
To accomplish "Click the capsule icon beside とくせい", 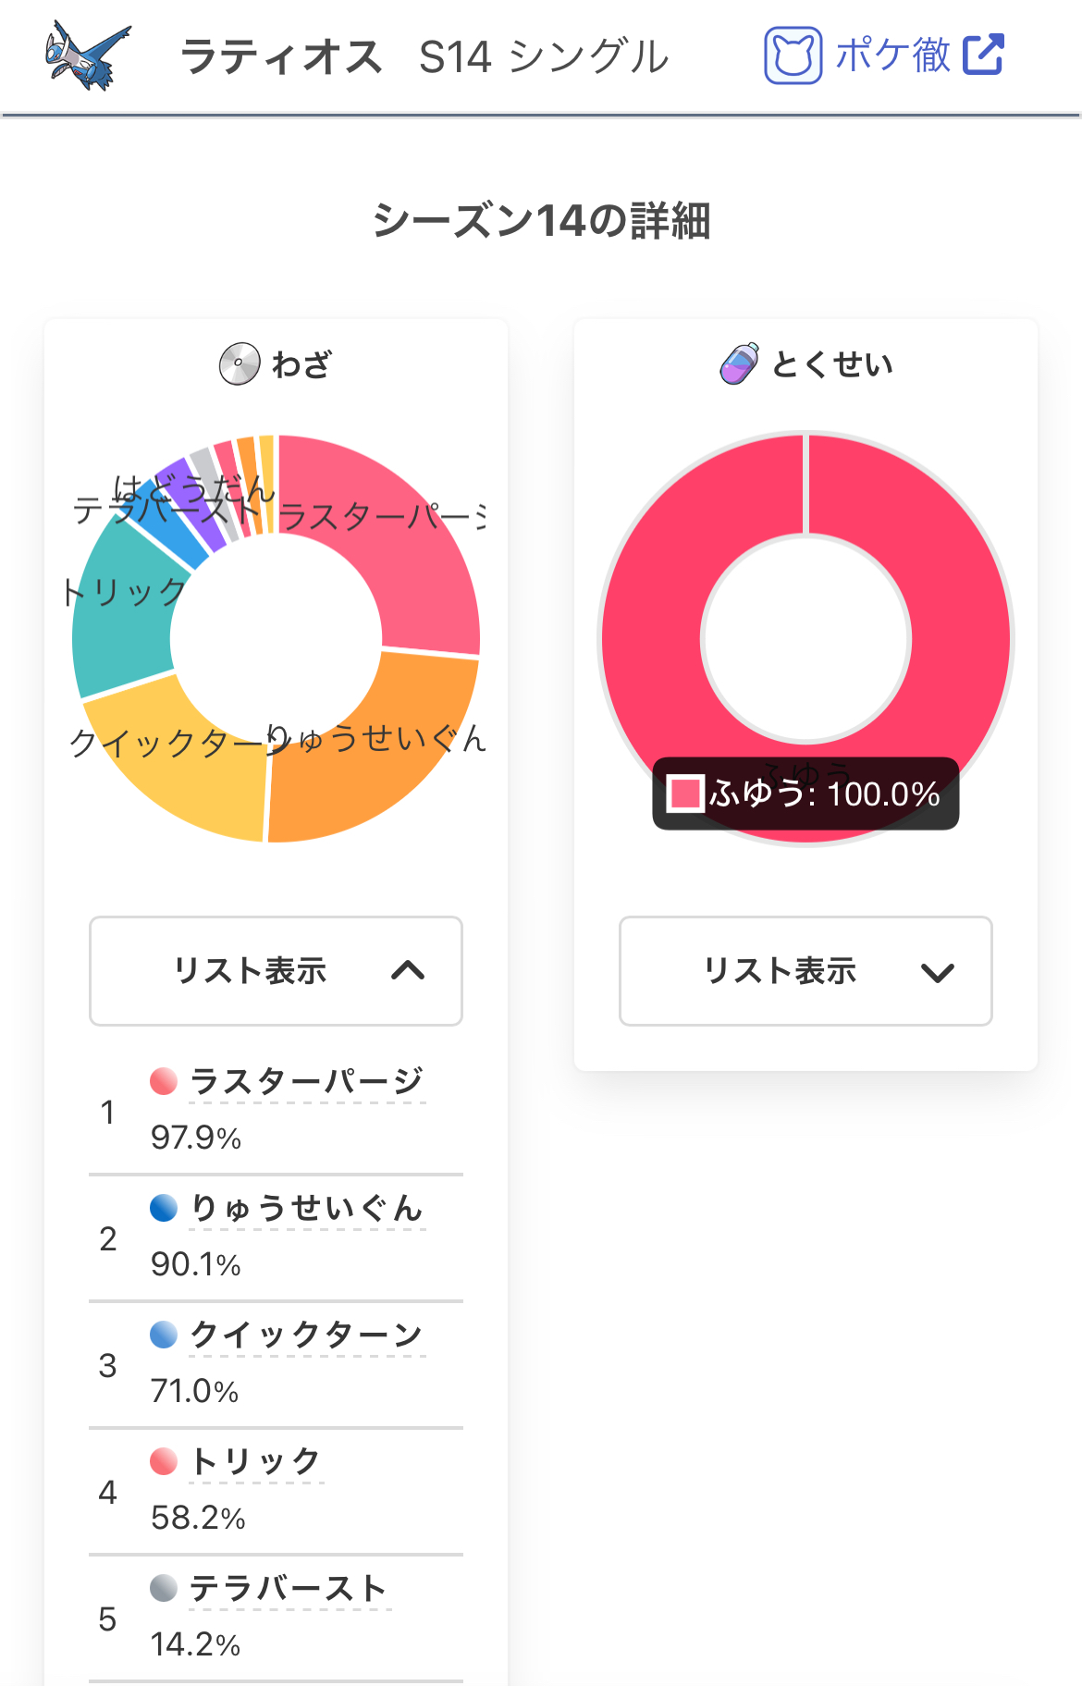I will point(740,363).
